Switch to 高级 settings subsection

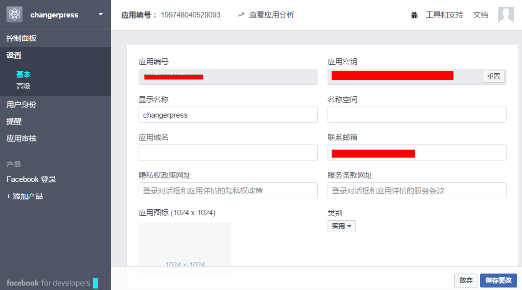(23, 86)
